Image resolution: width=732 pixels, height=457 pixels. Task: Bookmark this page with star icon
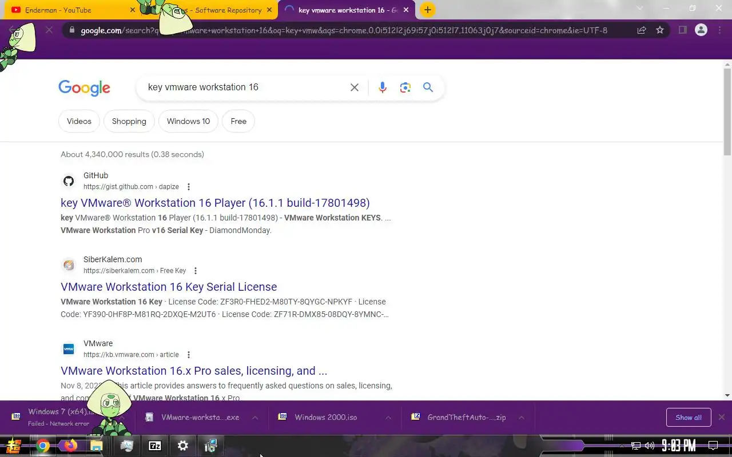pos(660,30)
